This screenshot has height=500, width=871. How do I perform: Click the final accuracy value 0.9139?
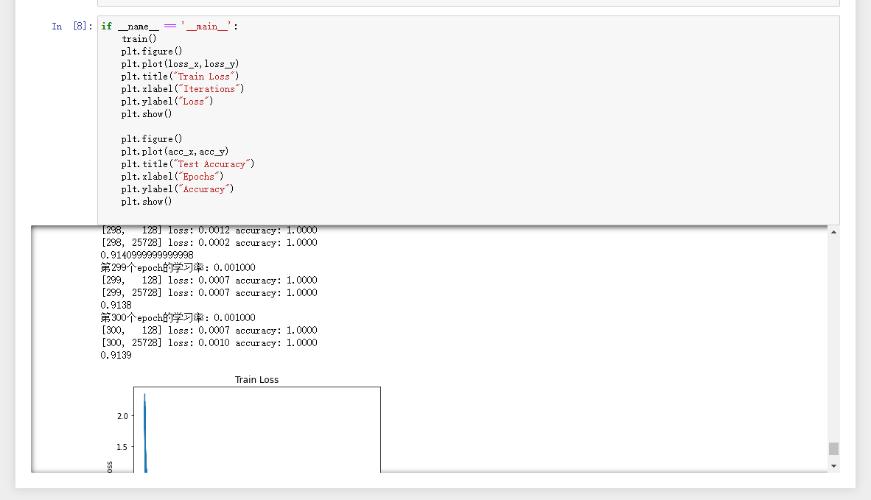(116, 355)
